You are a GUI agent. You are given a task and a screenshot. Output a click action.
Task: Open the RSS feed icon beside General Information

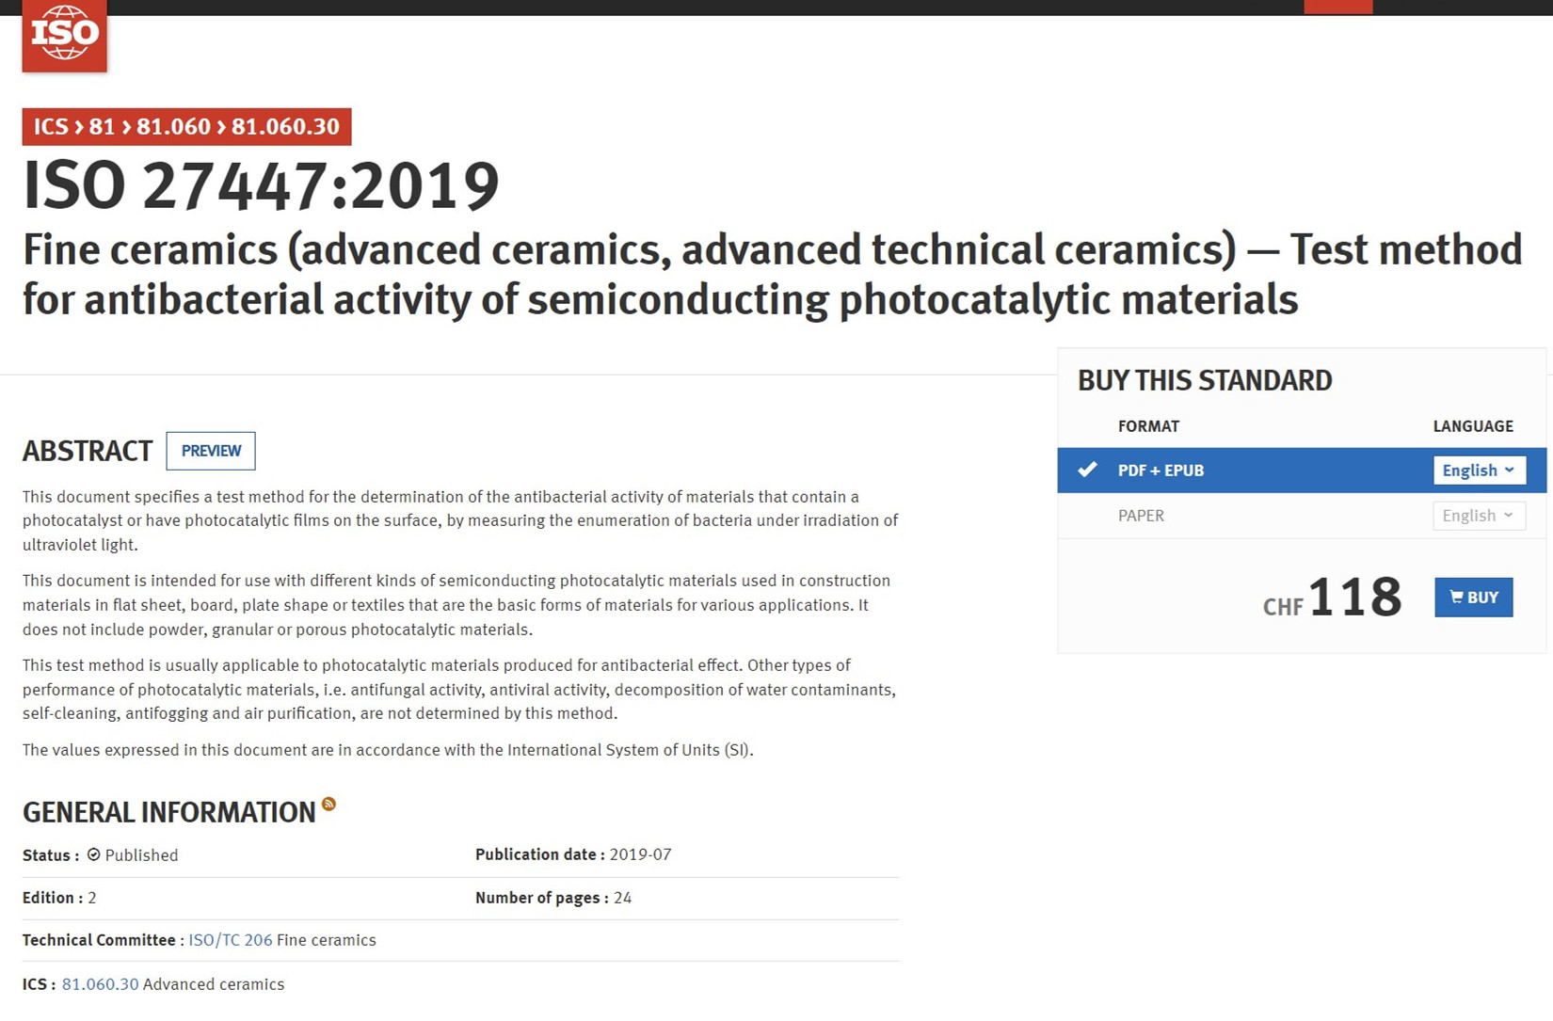pyautogui.click(x=328, y=804)
